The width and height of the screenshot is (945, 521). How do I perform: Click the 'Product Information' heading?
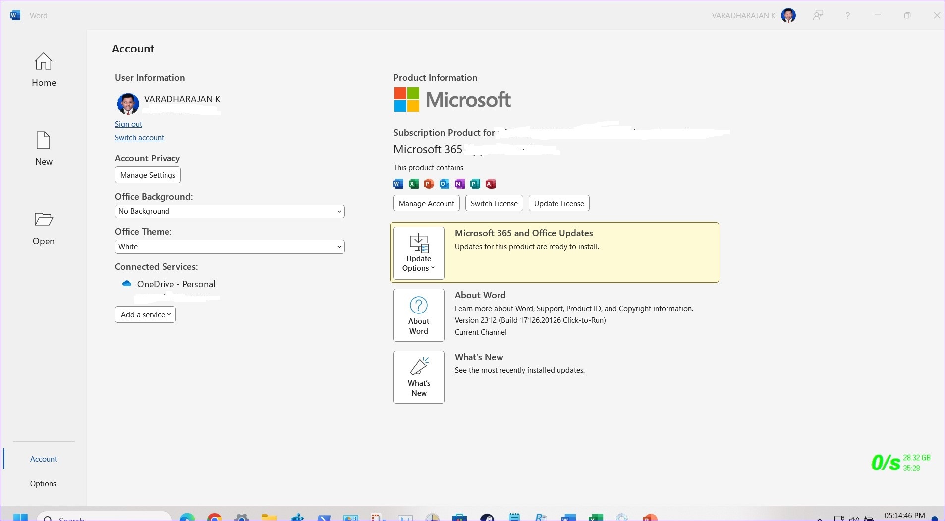(x=435, y=78)
